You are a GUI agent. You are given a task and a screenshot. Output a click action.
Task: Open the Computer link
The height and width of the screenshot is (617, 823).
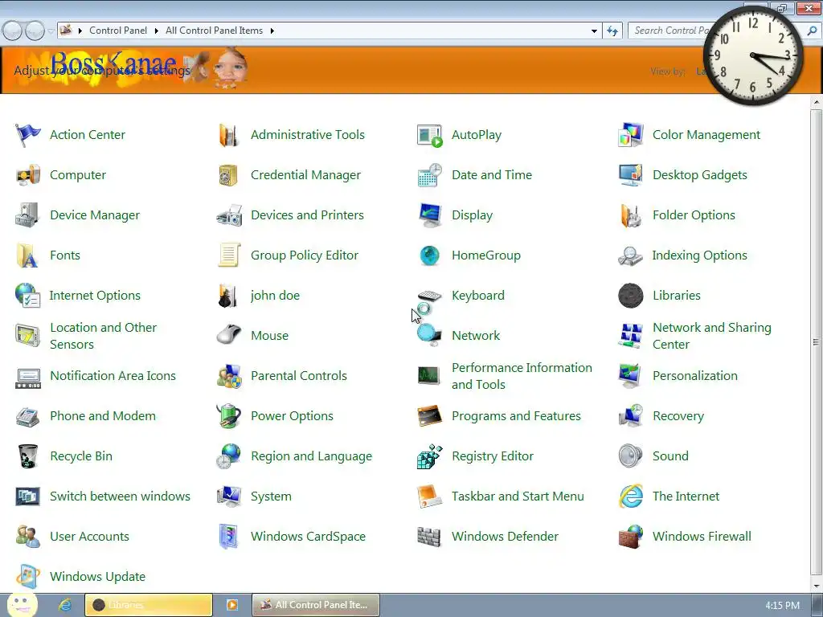coord(78,175)
